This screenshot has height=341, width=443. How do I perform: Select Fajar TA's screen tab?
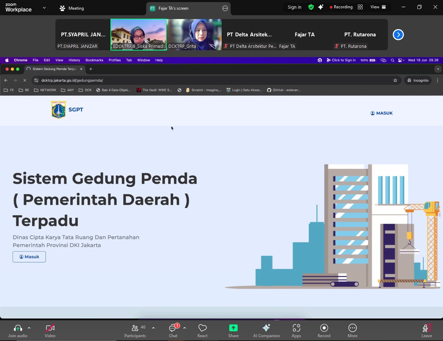click(173, 8)
